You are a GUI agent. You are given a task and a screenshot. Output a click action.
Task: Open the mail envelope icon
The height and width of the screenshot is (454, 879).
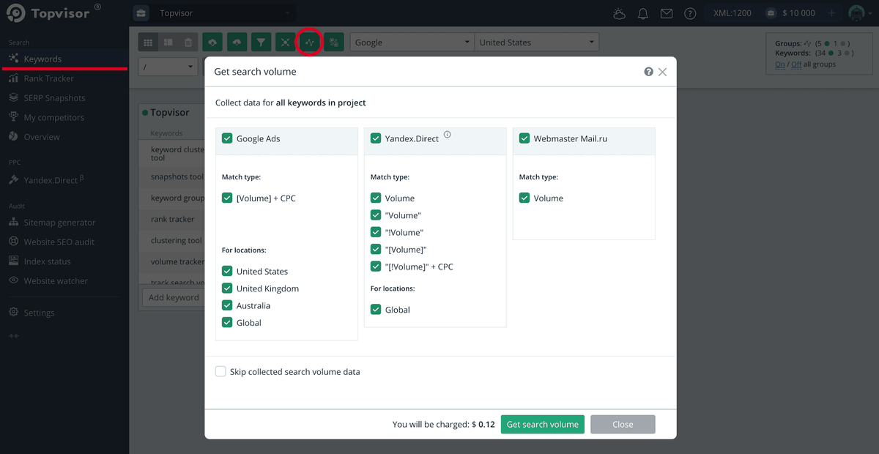click(x=666, y=13)
